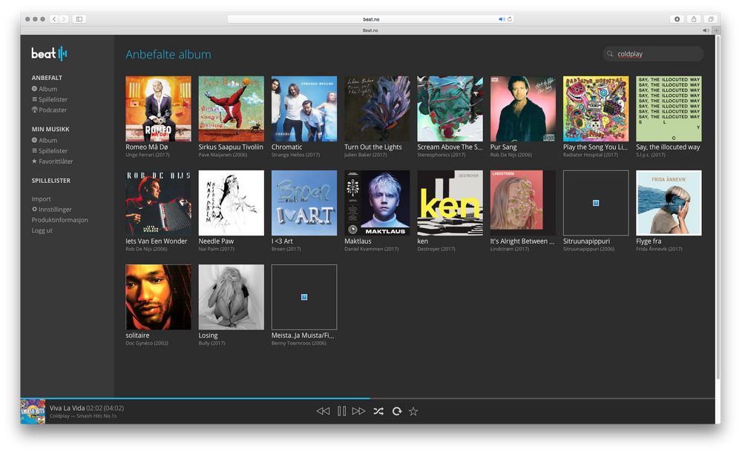The width and height of the screenshot is (742, 454).
Task: Open Favorittlåter list
Action: [52, 161]
